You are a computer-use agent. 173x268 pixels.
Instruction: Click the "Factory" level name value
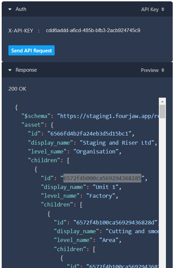(100, 196)
